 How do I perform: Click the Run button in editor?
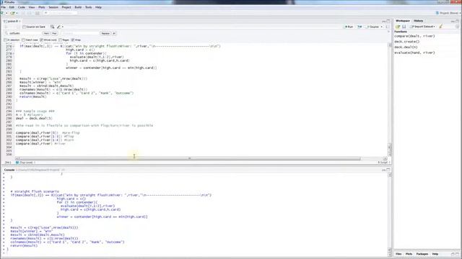pos(349,27)
